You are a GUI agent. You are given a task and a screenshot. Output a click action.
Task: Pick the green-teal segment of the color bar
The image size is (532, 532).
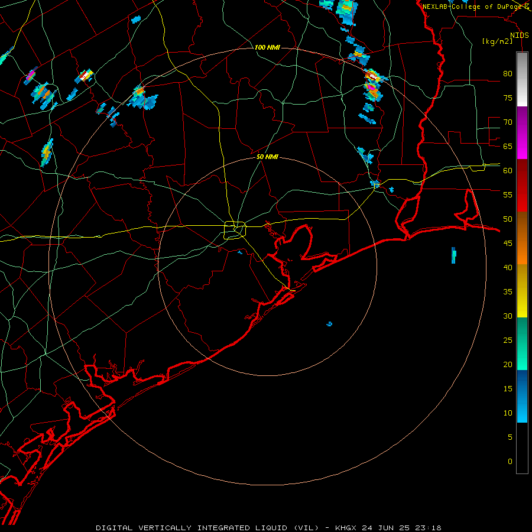[522, 343]
